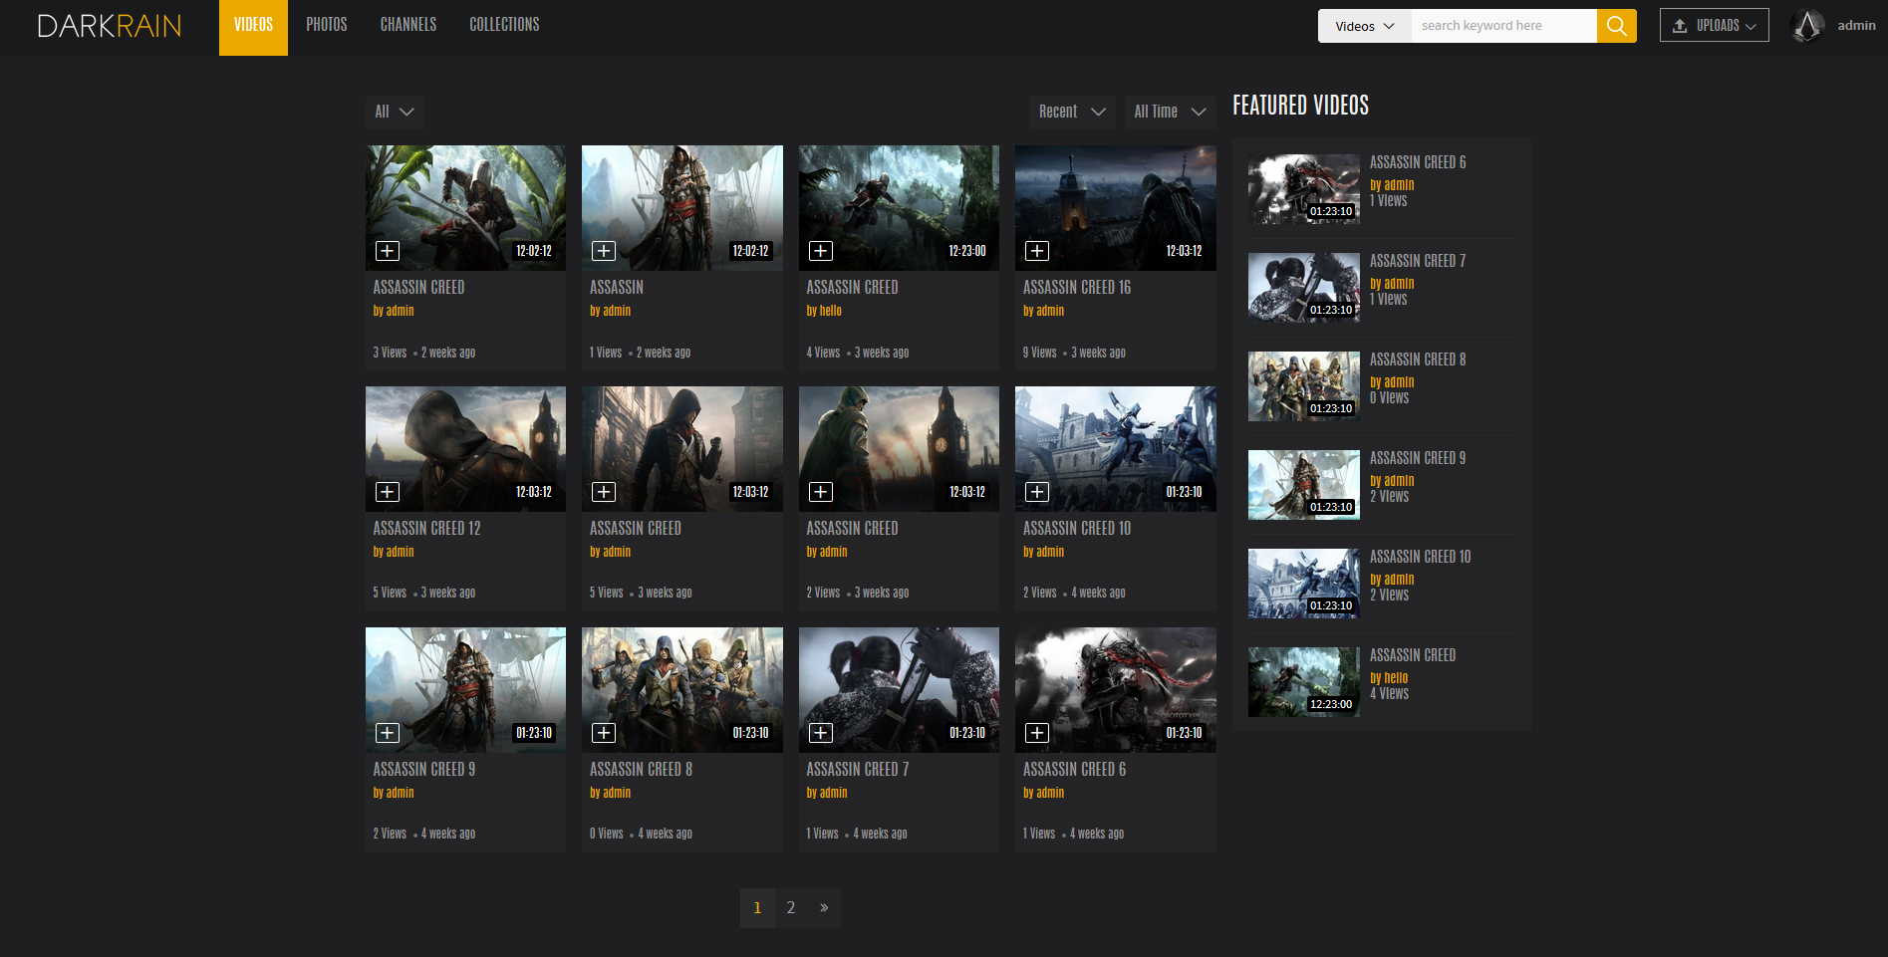The height and width of the screenshot is (957, 1888).
Task: Click 'by admin' under Assassin Creed 16
Action: coord(1043,311)
